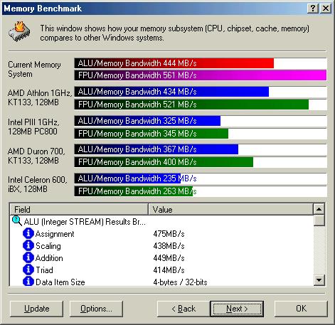Viewport: 335px width, 325px height.
Task: Click the info icon next to Scaling
Action: tap(28, 245)
